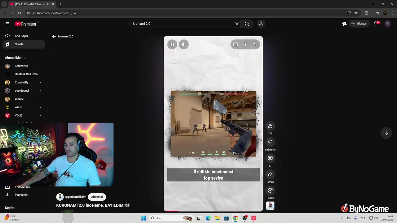The height and width of the screenshot is (223, 397).
Task: Open the channel sound thumbnail below Remix
Action: pyautogui.click(x=270, y=206)
